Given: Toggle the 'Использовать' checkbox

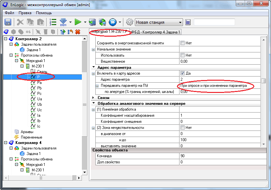Looking at the screenshot, I should pos(182,55).
